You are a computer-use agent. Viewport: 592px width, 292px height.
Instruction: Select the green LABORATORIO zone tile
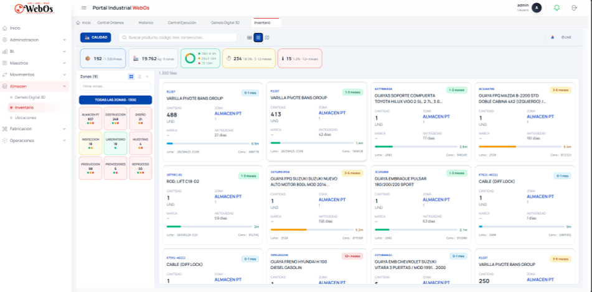115,142
